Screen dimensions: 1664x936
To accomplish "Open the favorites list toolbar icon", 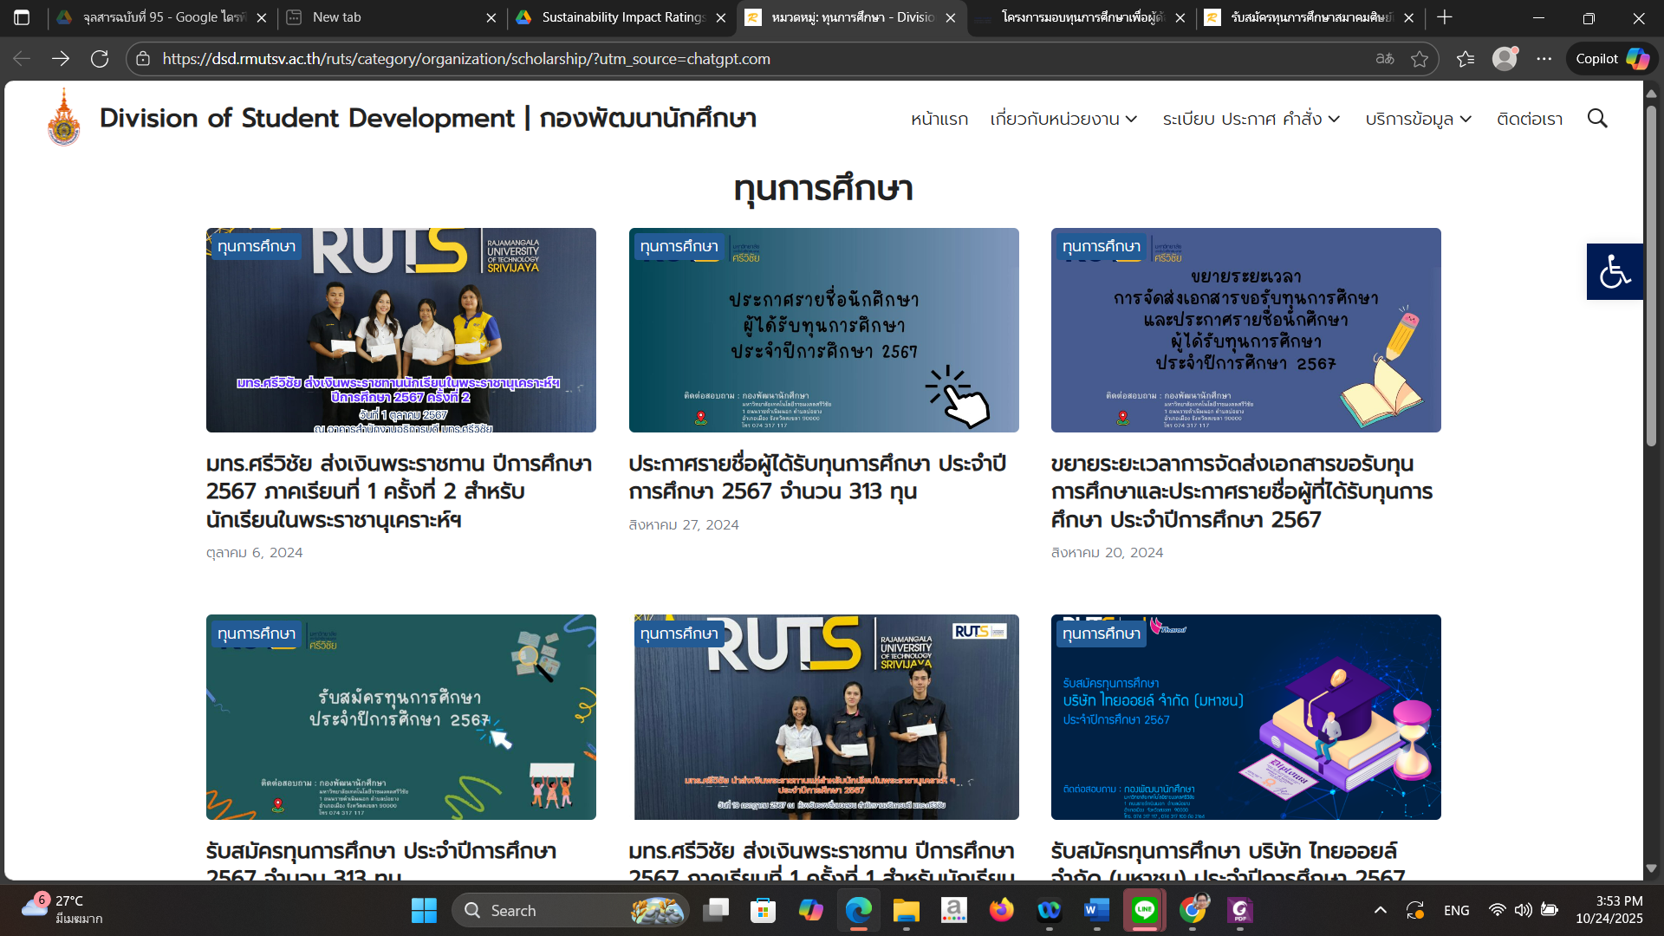I will click(x=1465, y=59).
